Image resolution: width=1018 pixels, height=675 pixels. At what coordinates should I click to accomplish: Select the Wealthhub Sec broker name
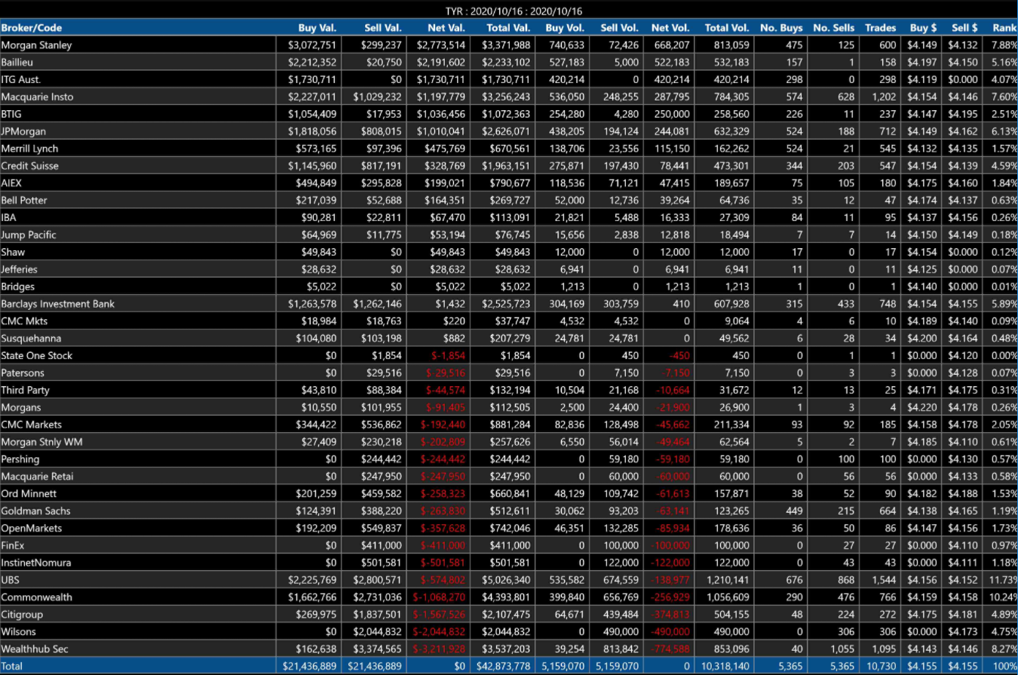(x=35, y=649)
